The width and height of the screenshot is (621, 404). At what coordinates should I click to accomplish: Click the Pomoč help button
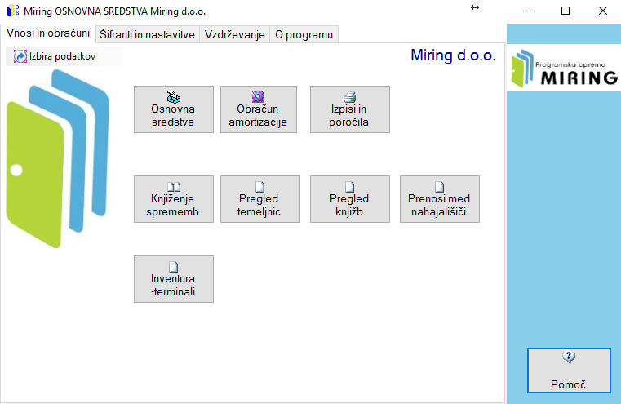[x=569, y=371]
